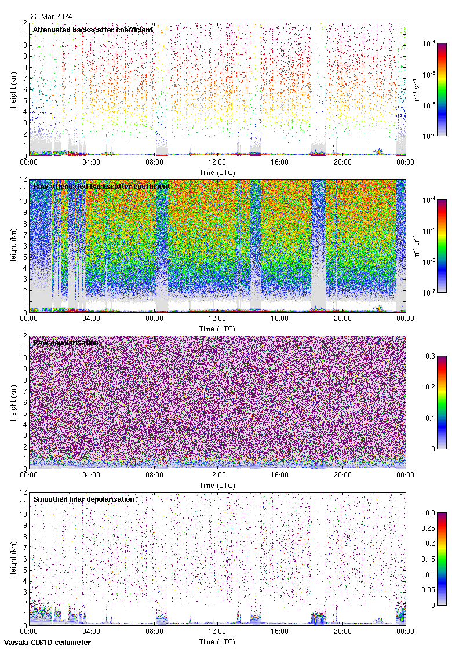Click the colorbar of the top backscatter plot
The image size is (452, 649).
[x=442, y=89]
